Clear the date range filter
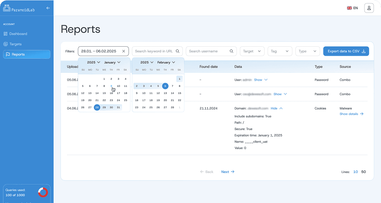The width and height of the screenshot is (381, 203). click(x=124, y=51)
